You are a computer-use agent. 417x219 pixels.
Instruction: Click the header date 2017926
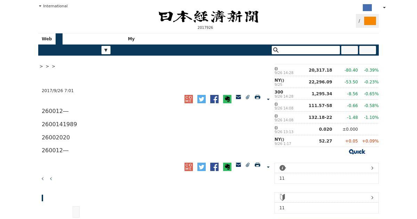205,28
